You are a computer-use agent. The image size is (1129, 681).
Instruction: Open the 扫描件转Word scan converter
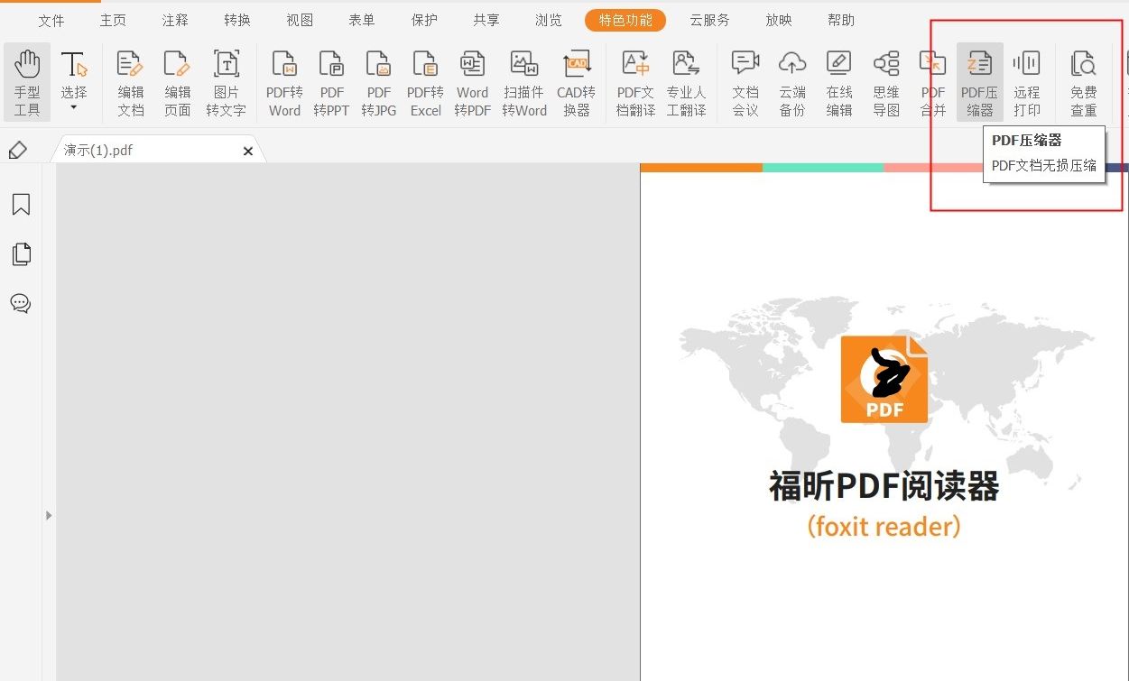point(524,82)
